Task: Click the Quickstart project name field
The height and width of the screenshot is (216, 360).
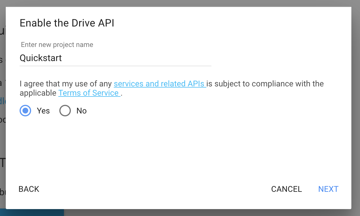Action: coord(115,58)
